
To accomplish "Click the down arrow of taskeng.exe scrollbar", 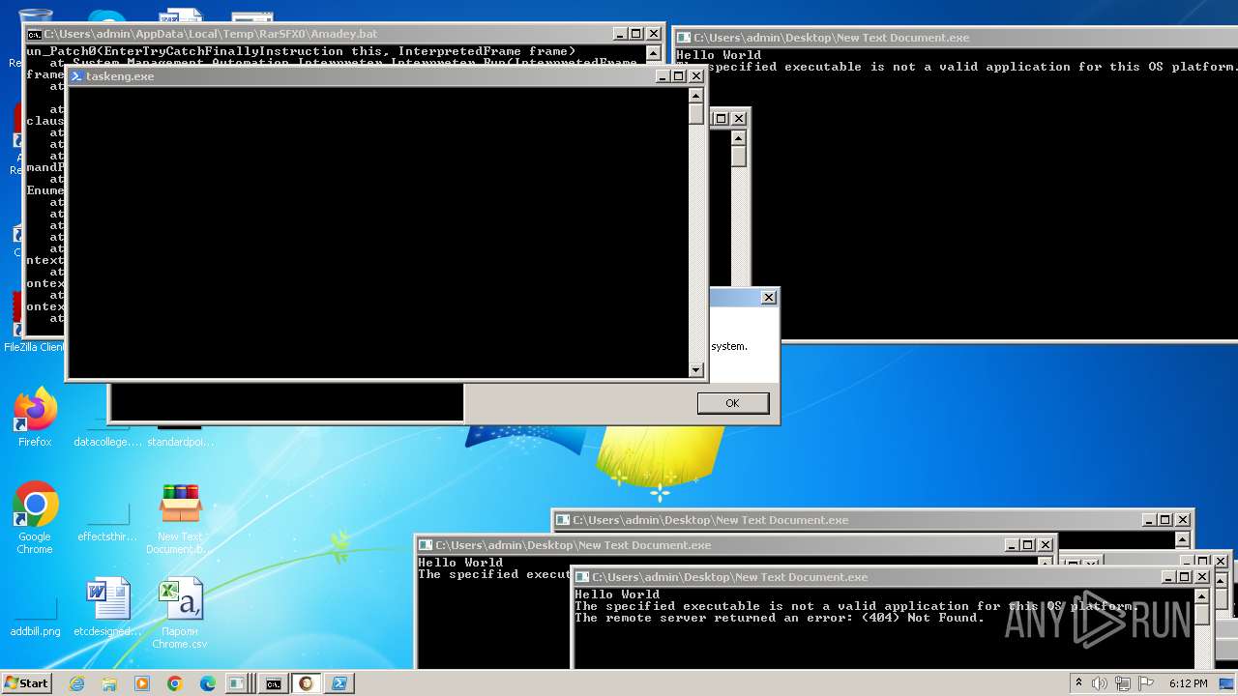I will click(x=695, y=370).
